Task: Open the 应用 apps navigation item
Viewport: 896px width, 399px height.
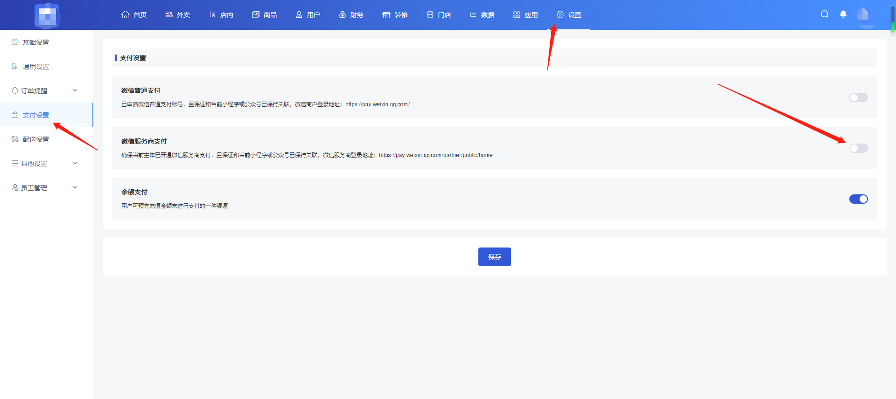Action: [x=525, y=15]
